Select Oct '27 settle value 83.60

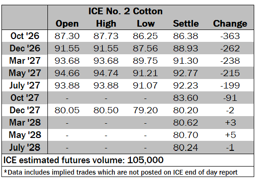[185, 98]
